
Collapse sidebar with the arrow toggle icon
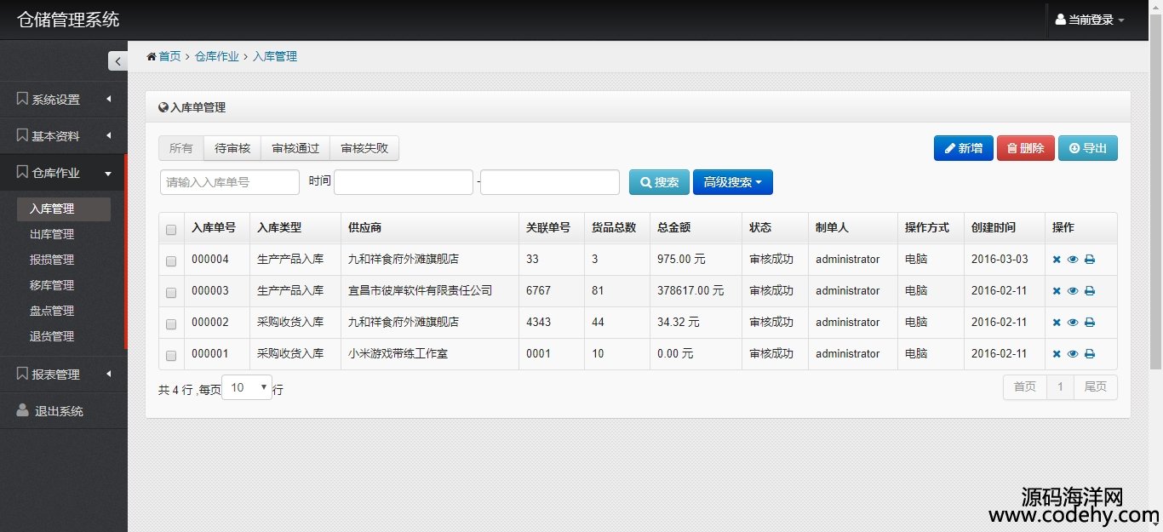(x=117, y=61)
